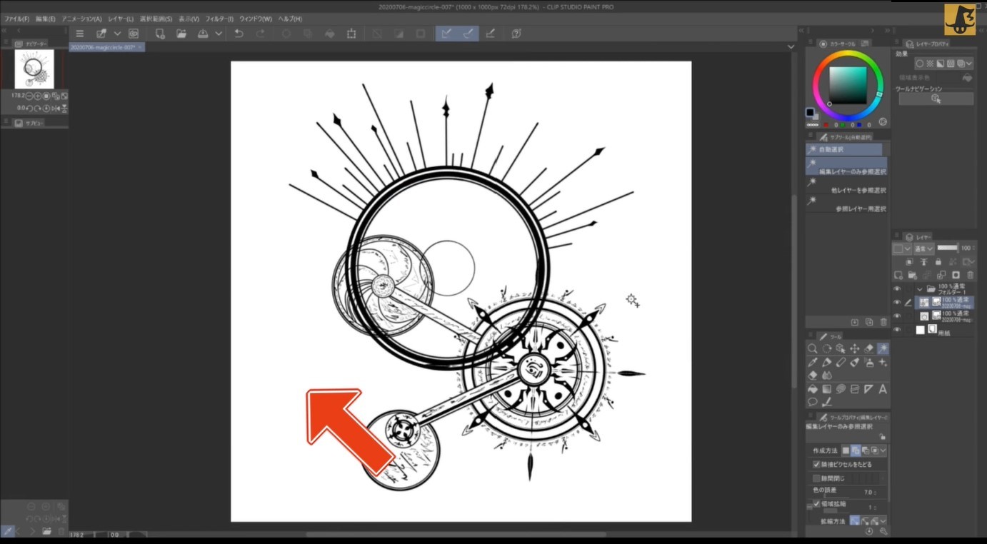This screenshot has width=987, height=544.
Task: Open the 選択範囲(S) menu
Action: [156, 19]
